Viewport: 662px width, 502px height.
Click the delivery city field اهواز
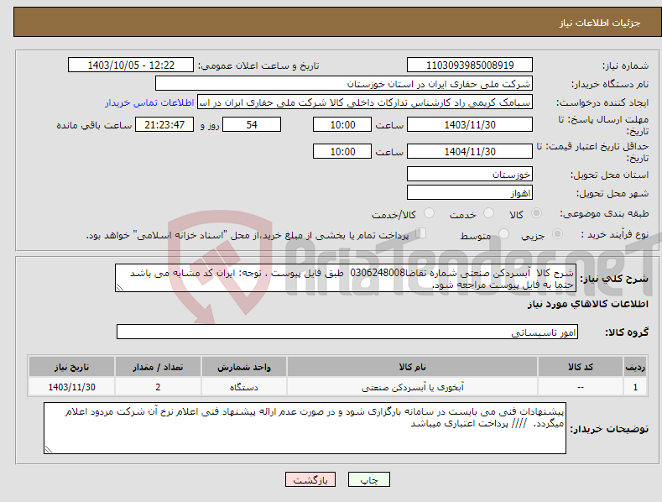point(470,193)
